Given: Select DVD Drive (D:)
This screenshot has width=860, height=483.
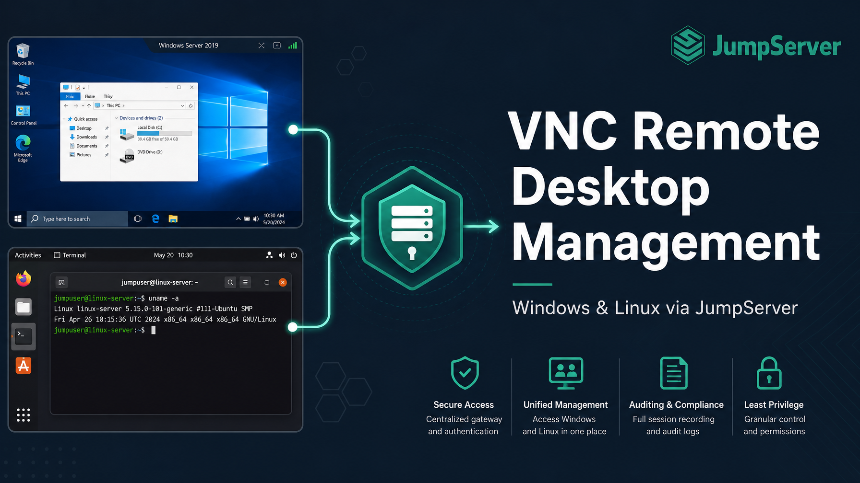Looking at the screenshot, I should tap(142, 156).
